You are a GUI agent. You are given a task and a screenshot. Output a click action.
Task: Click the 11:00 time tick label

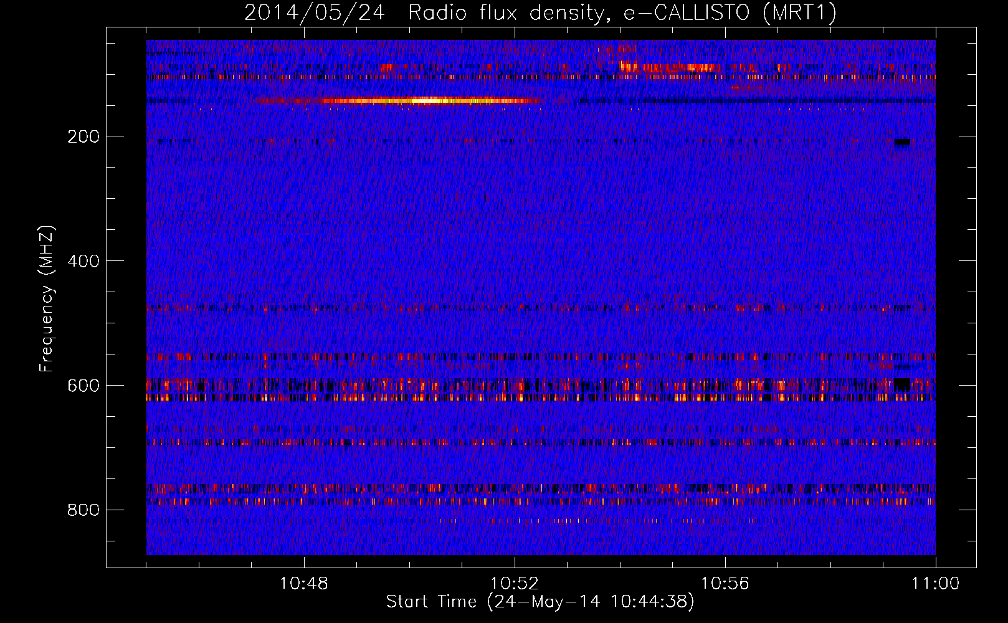935,584
